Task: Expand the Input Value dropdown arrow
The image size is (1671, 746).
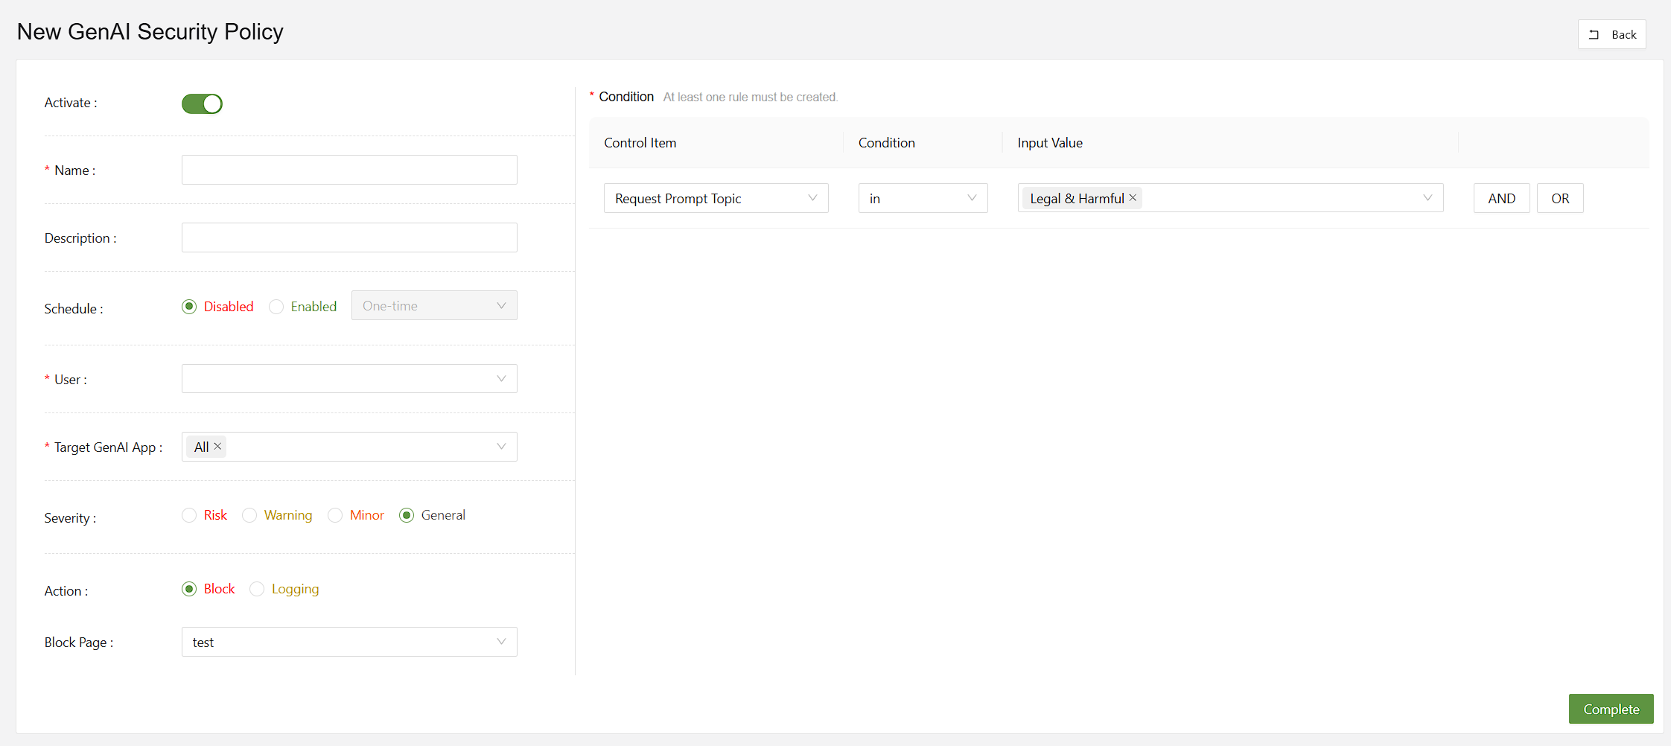Action: pyautogui.click(x=1427, y=198)
